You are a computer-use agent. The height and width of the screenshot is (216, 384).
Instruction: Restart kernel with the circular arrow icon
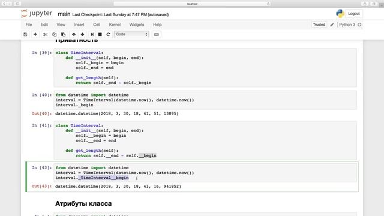[108, 34]
